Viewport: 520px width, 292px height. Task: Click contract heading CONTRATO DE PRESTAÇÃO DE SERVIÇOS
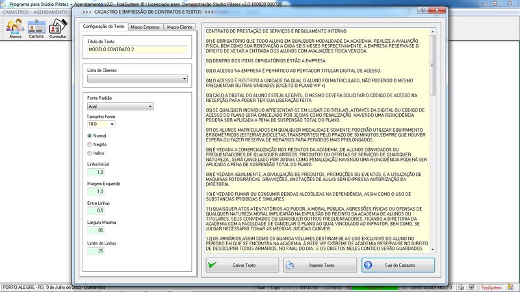pos(276,31)
